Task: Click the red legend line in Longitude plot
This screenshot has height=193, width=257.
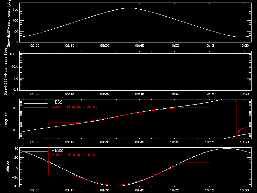Action: coord(36,108)
